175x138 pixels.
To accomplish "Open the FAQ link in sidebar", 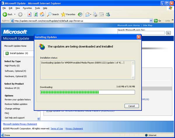I will 7,113.
